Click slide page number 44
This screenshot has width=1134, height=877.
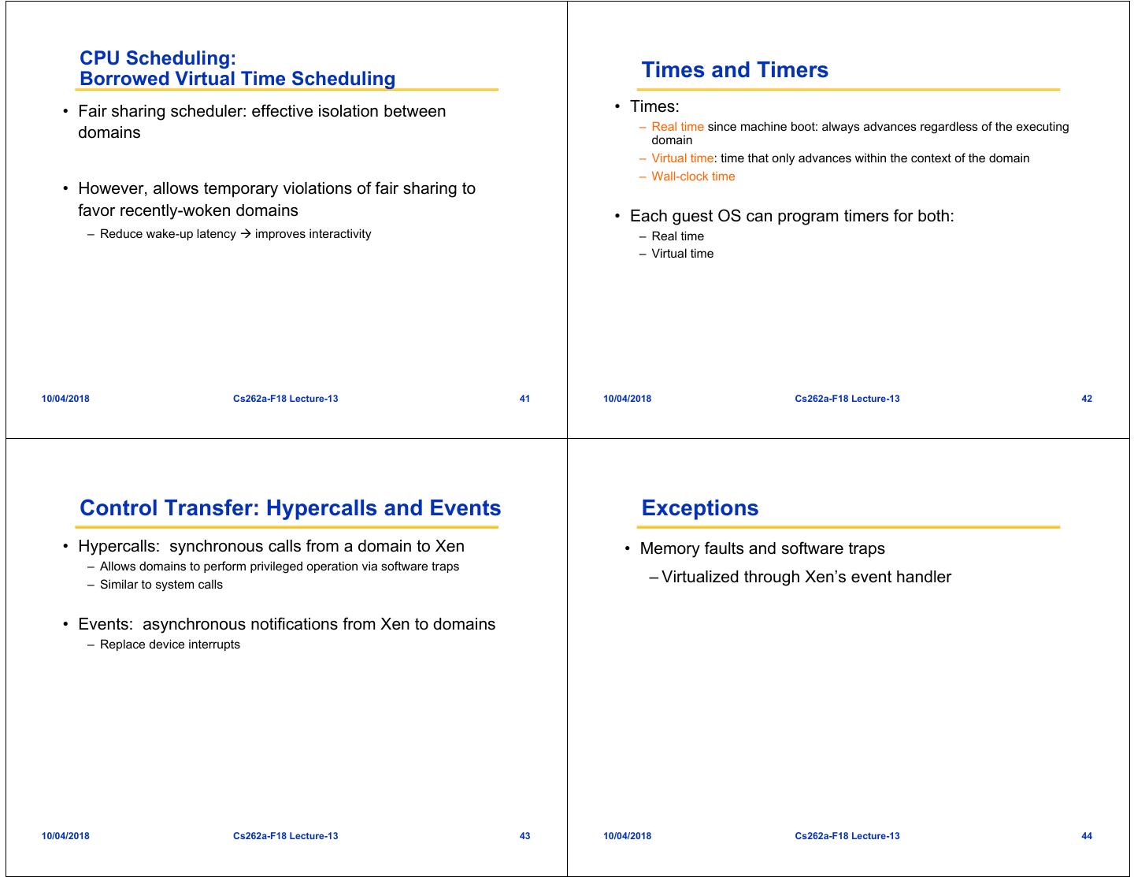pos(1087,836)
